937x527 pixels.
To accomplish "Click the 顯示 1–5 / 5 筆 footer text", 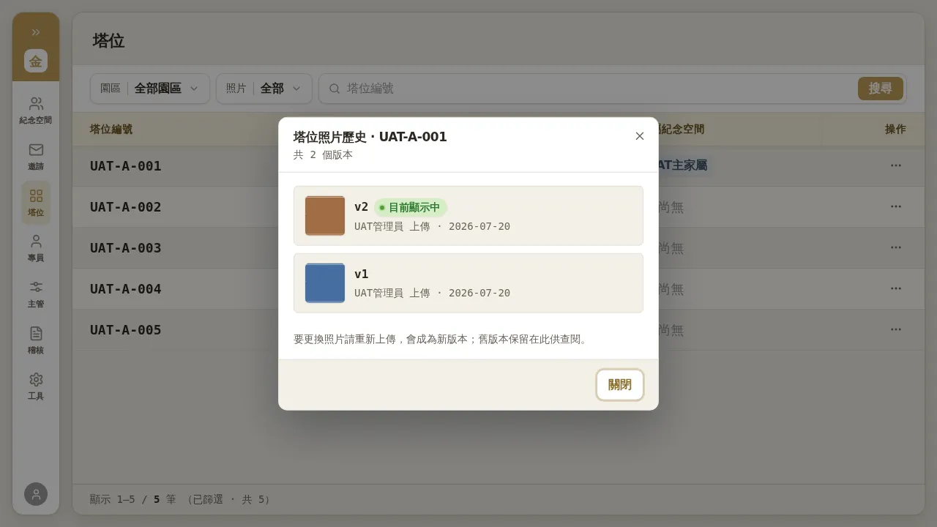I will [x=133, y=499].
